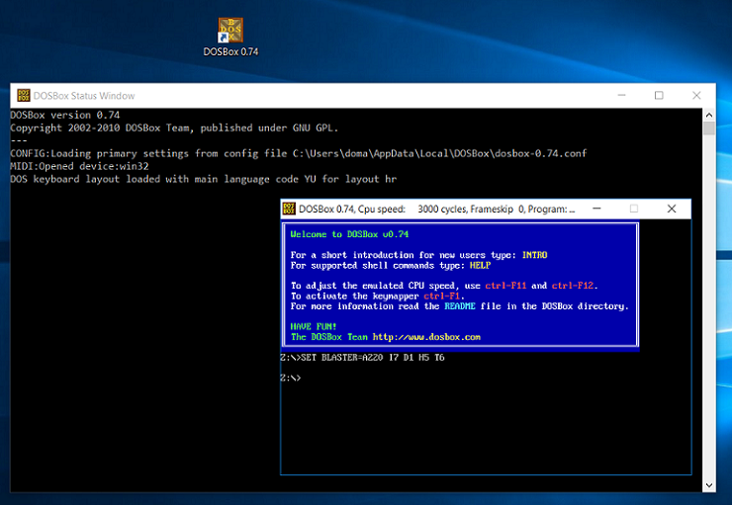
Task: Click the Status Window scrollbar thumb
Action: click(708, 128)
